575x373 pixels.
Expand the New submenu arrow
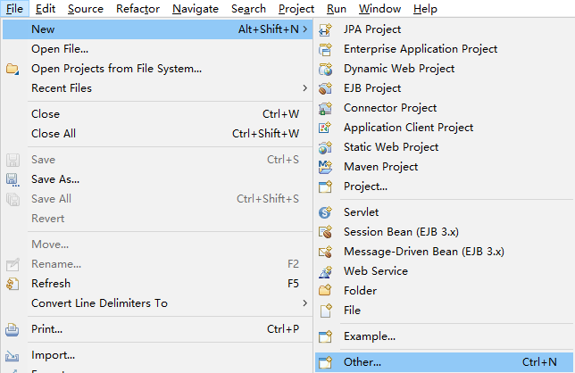305,29
